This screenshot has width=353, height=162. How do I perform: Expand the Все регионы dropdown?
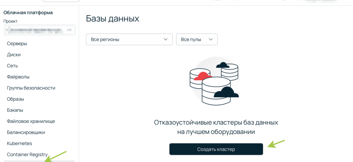point(129,39)
